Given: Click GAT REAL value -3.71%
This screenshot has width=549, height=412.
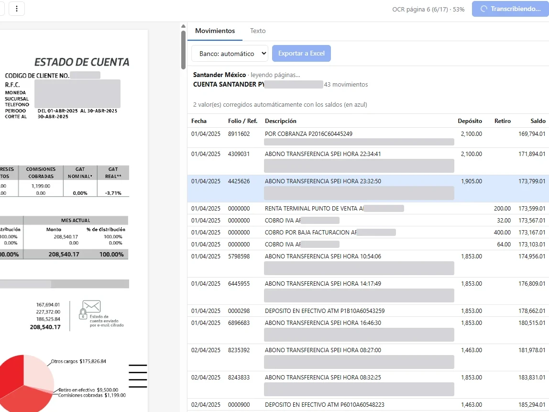Looking at the screenshot, I should (113, 193).
